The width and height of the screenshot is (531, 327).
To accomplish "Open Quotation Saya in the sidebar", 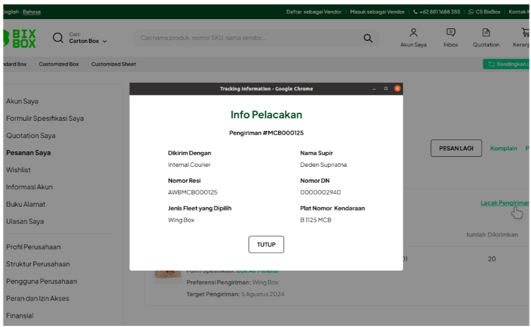I will point(31,136).
